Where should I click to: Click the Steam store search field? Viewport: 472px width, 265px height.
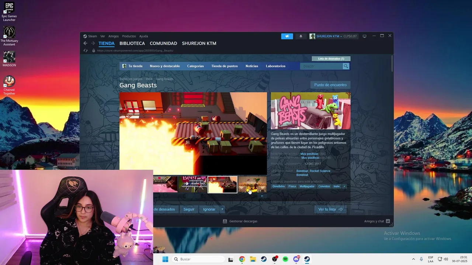(322, 66)
